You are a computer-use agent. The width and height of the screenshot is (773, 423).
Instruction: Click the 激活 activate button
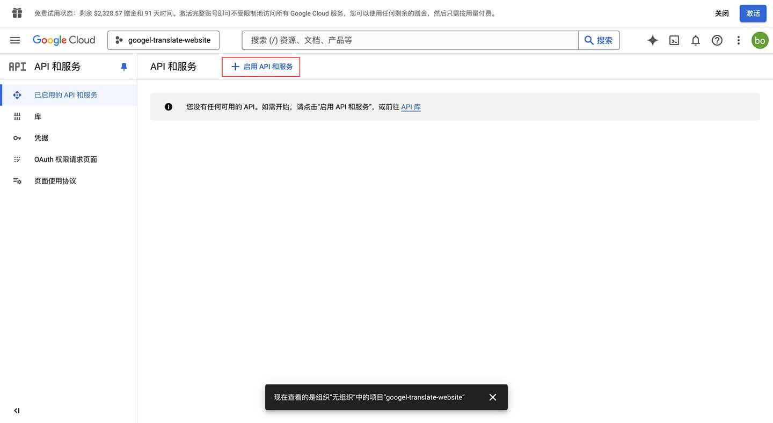(753, 13)
